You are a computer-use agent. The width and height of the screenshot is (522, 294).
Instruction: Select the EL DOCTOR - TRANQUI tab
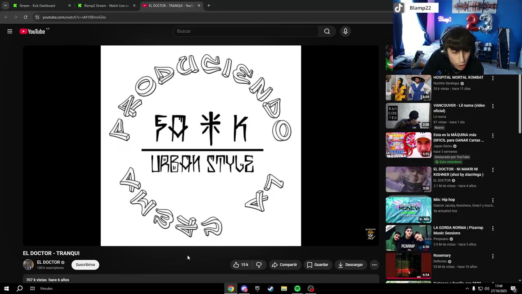click(x=171, y=6)
